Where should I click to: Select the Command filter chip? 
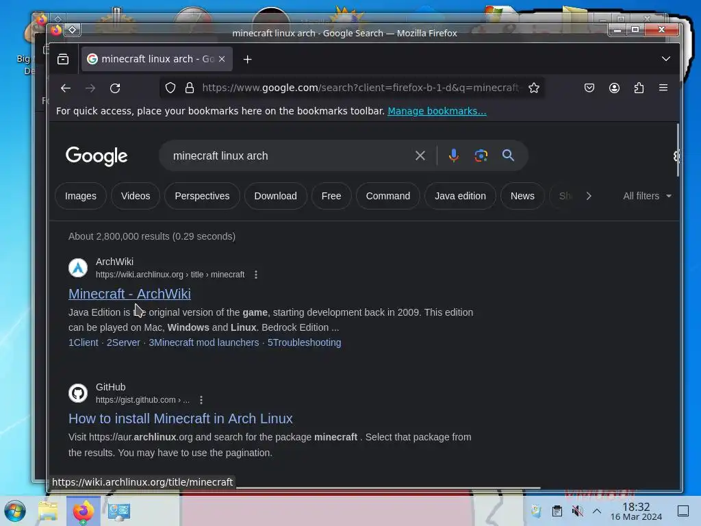(x=388, y=196)
